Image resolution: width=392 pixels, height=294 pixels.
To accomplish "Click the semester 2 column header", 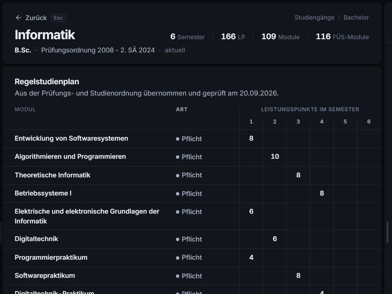I will tap(275, 122).
